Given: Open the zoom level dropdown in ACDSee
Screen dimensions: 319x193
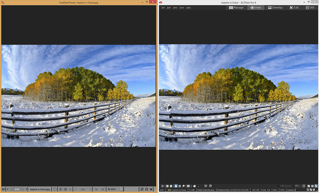Looking at the screenshot, I should click(304, 186).
